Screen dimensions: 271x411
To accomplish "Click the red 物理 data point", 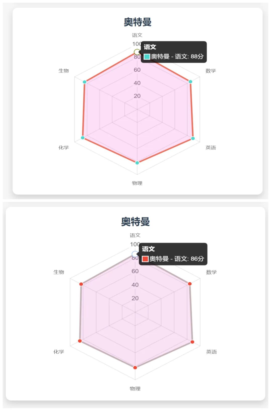I will click(x=135, y=368).
